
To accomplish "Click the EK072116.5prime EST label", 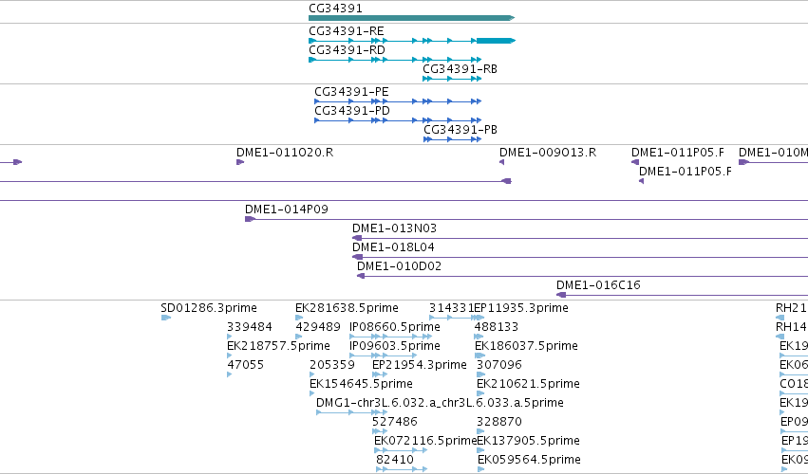I will [x=425, y=441].
